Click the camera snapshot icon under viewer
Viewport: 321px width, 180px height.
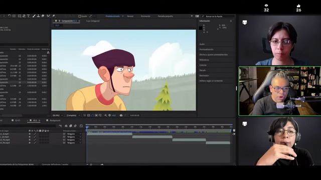(121, 115)
